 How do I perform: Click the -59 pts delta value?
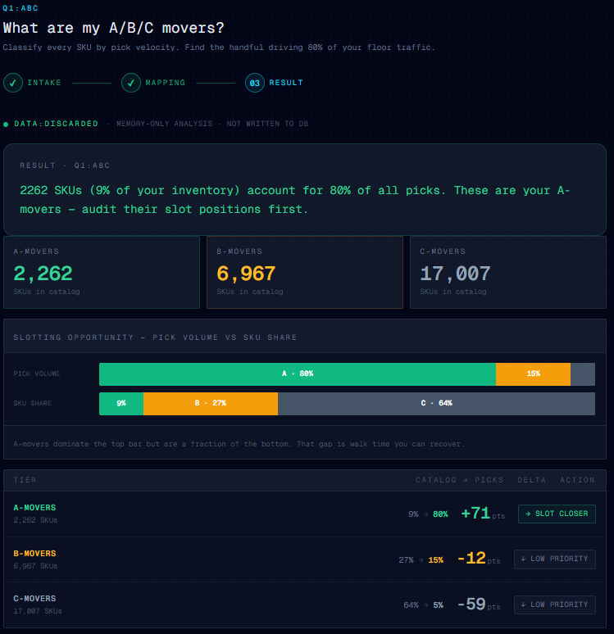point(479,605)
